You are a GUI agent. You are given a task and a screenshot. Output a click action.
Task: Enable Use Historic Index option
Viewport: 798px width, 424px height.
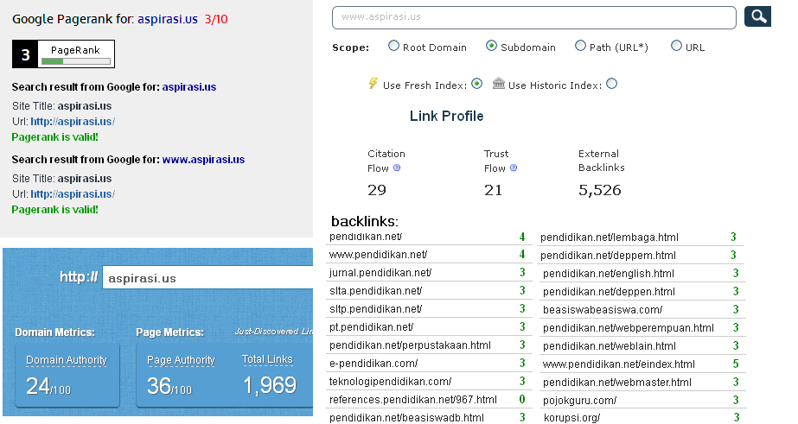[x=612, y=84]
